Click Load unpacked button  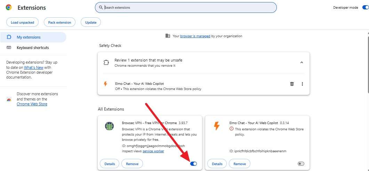[22, 22]
